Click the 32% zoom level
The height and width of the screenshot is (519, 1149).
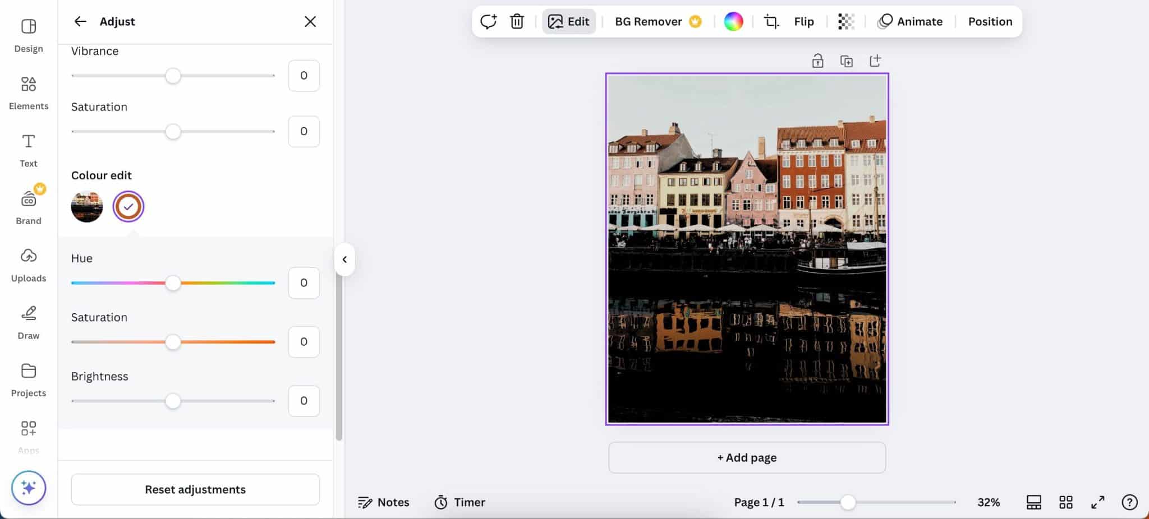[x=989, y=502]
